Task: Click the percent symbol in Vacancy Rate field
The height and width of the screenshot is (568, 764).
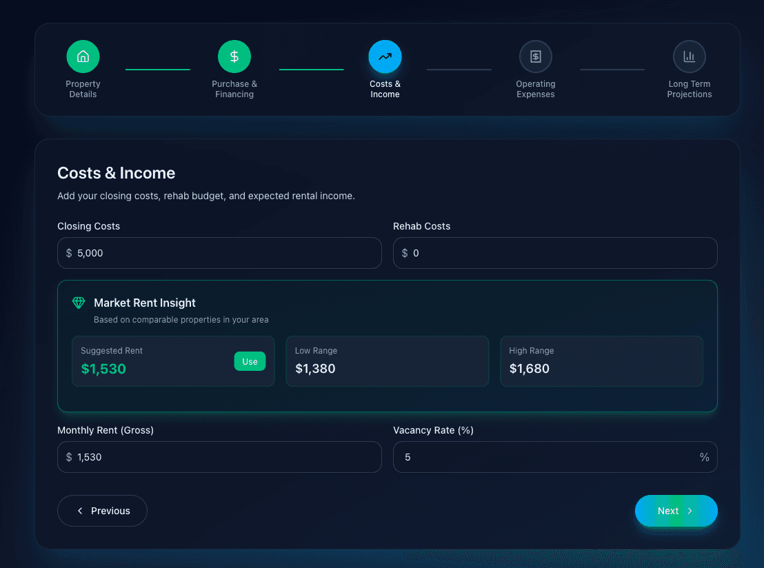Action: pos(704,457)
